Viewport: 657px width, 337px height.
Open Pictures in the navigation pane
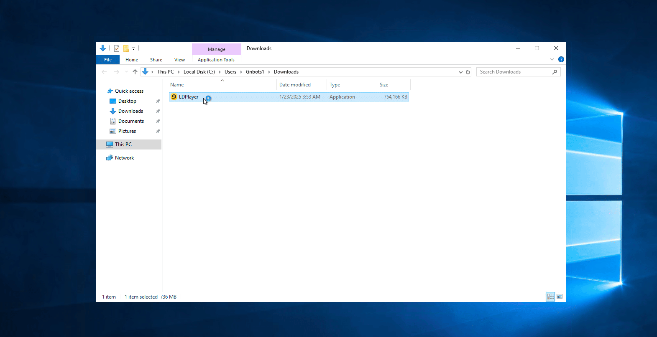(127, 131)
